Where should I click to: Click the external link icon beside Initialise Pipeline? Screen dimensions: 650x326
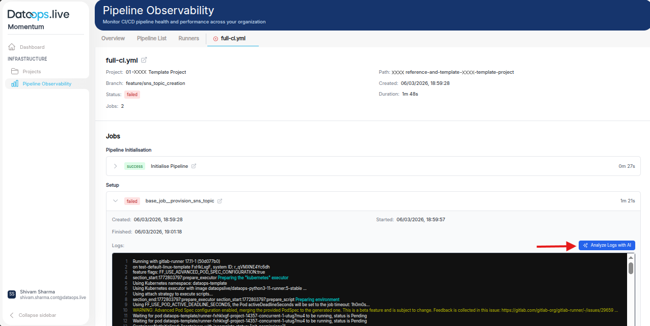(x=195, y=166)
